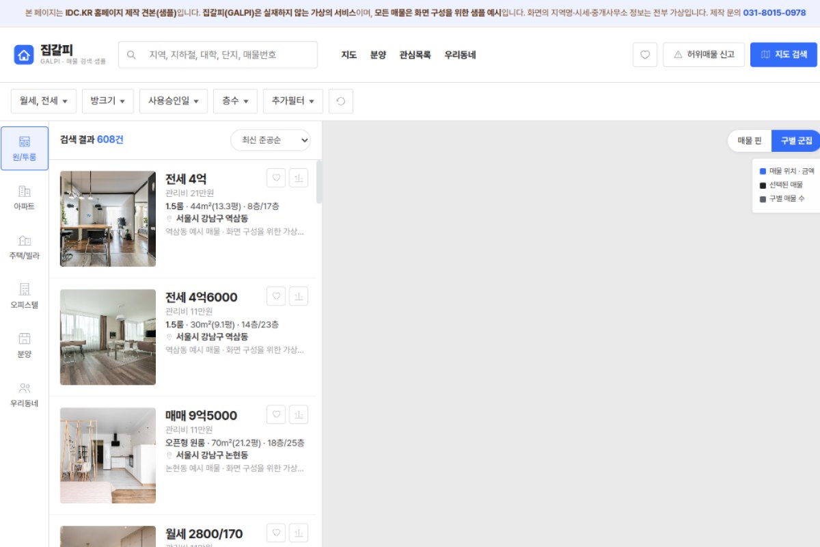Screen dimensions: 820x547
Task: Open the 지도 nav menu
Action: coord(349,55)
